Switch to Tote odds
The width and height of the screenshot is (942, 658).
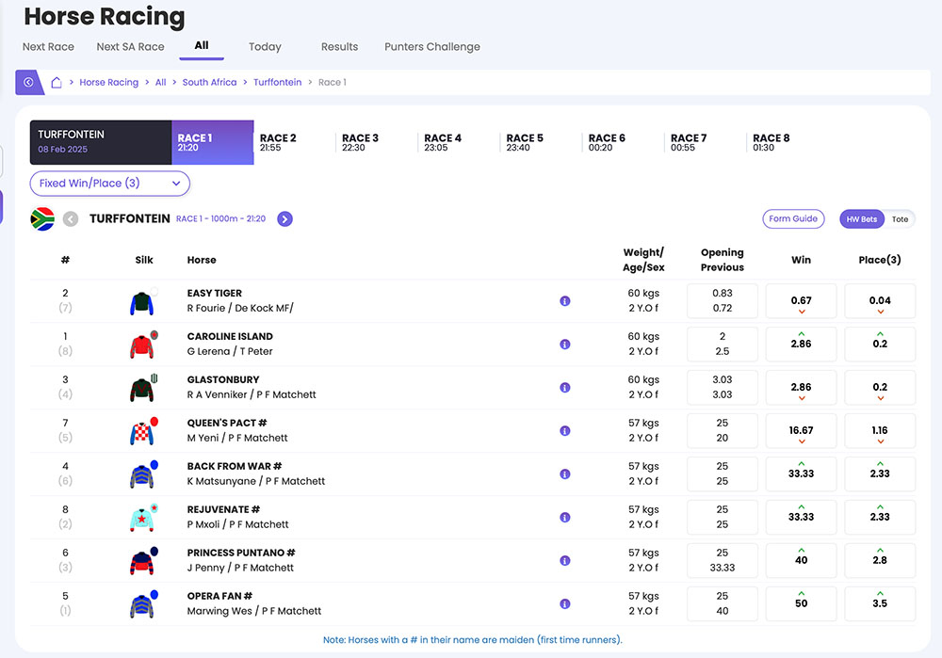coord(900,219)
